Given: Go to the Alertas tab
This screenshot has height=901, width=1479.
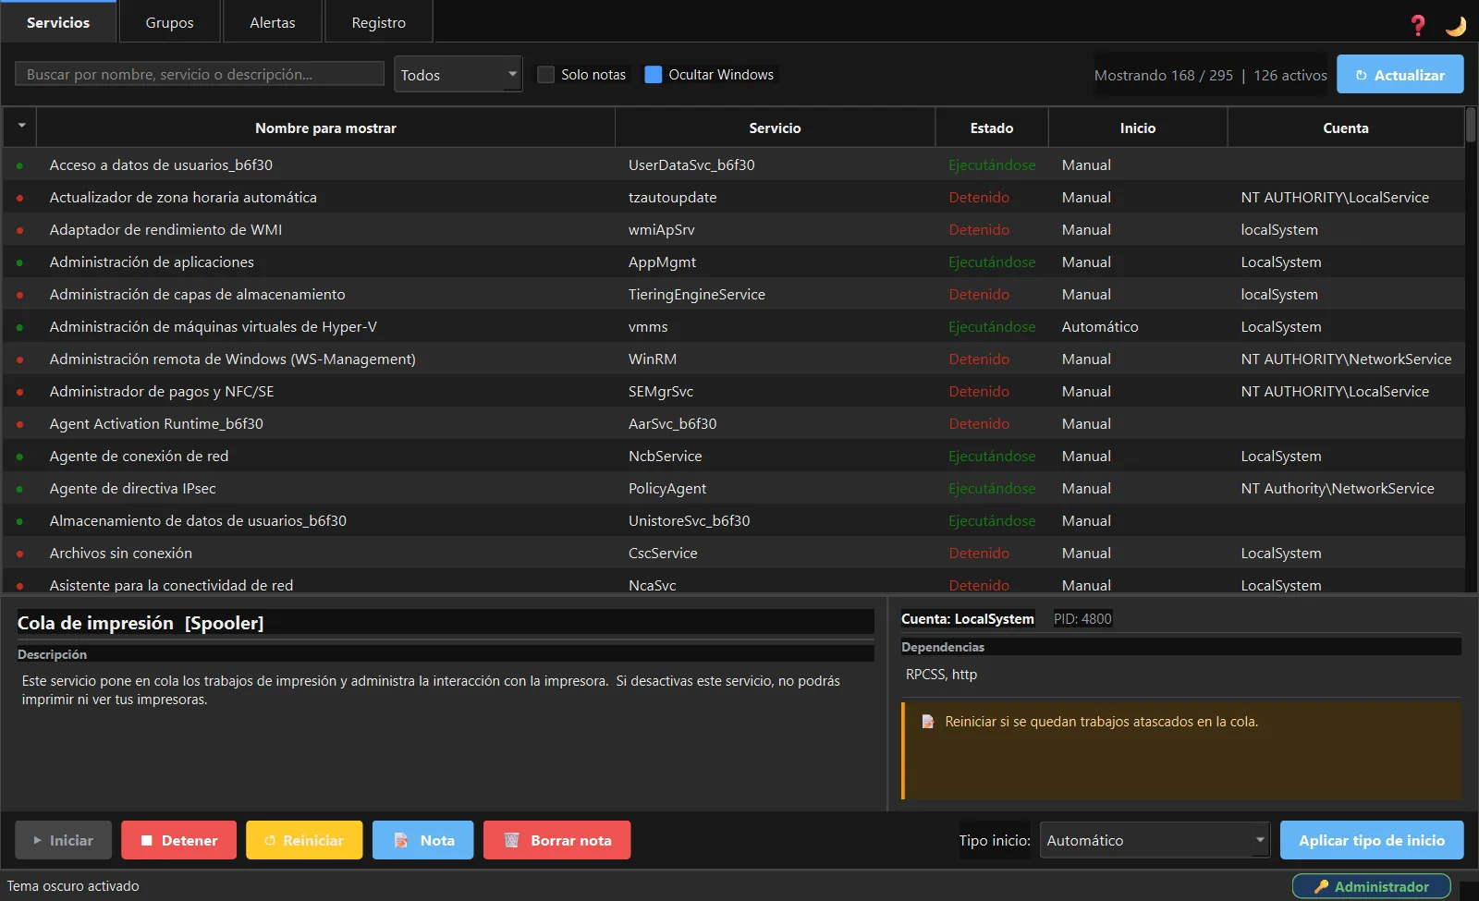Looking at the screenshot, I should pyautogui.click(x=273, y=22).
